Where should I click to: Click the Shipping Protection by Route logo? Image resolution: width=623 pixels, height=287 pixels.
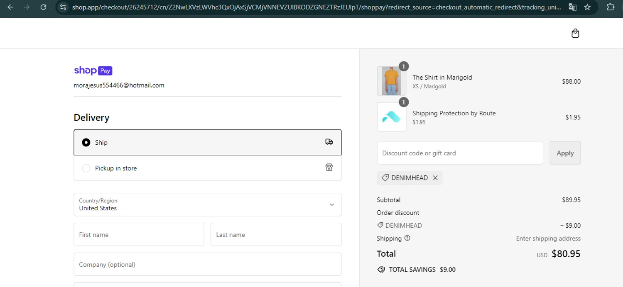click(392, 117)
